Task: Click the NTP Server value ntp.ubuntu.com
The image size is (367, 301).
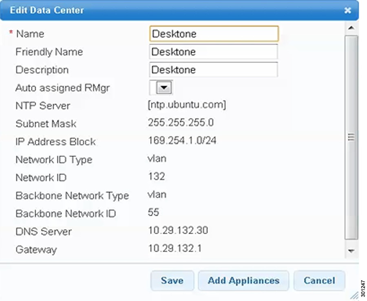Action: point(187,105)
